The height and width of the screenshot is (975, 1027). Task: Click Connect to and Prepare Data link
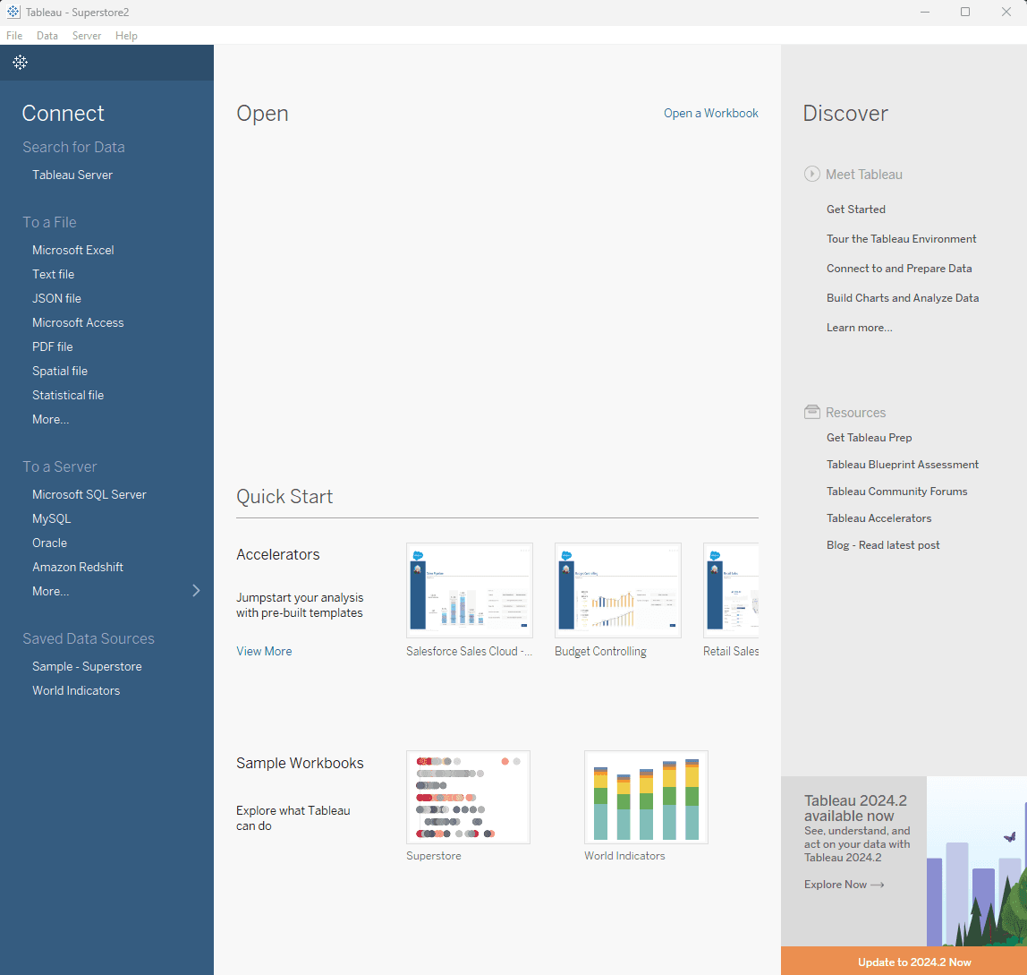point(899,269)
